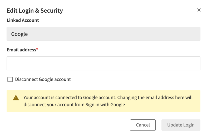Click the red required asterisk marker
The height and width of the screenshot is (136, 207).
pos(37,49)
